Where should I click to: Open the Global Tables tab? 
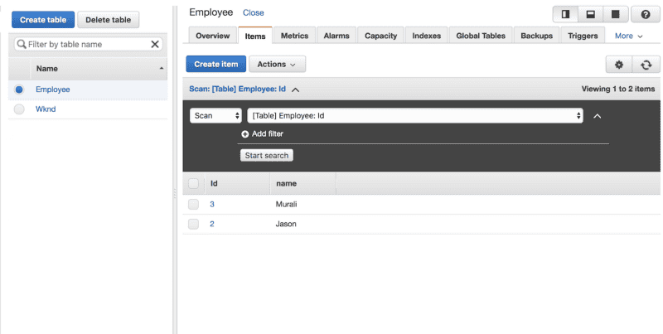coord(481,36)
